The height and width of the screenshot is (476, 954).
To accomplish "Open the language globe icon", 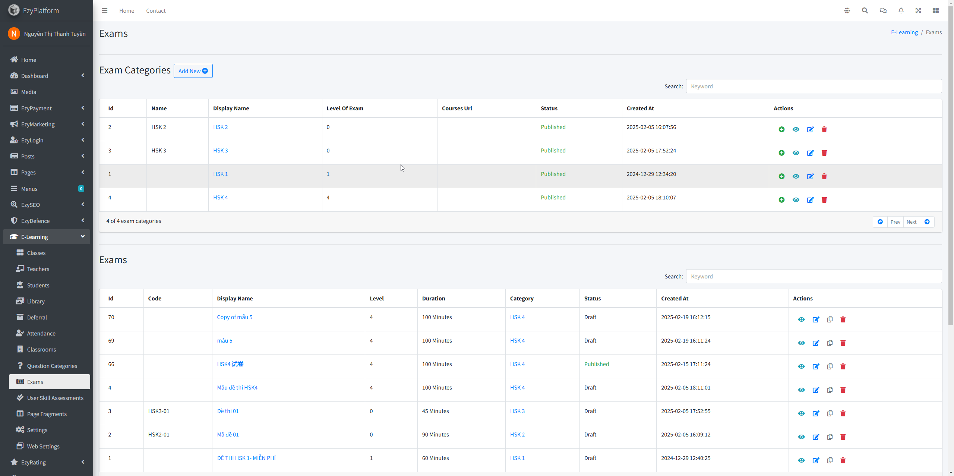I will point(847,10).
